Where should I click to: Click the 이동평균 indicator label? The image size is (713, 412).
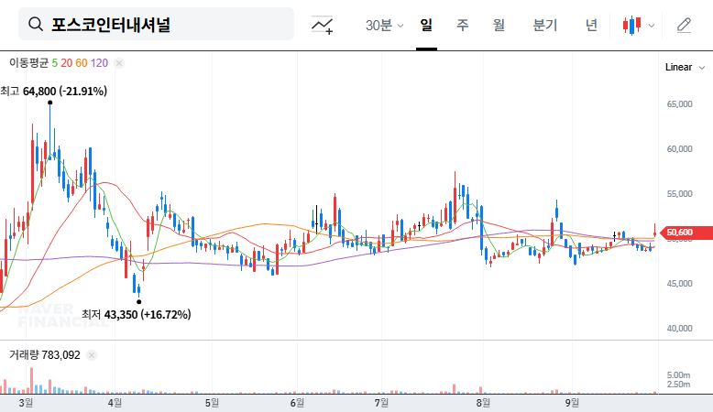tap(28, 63)
